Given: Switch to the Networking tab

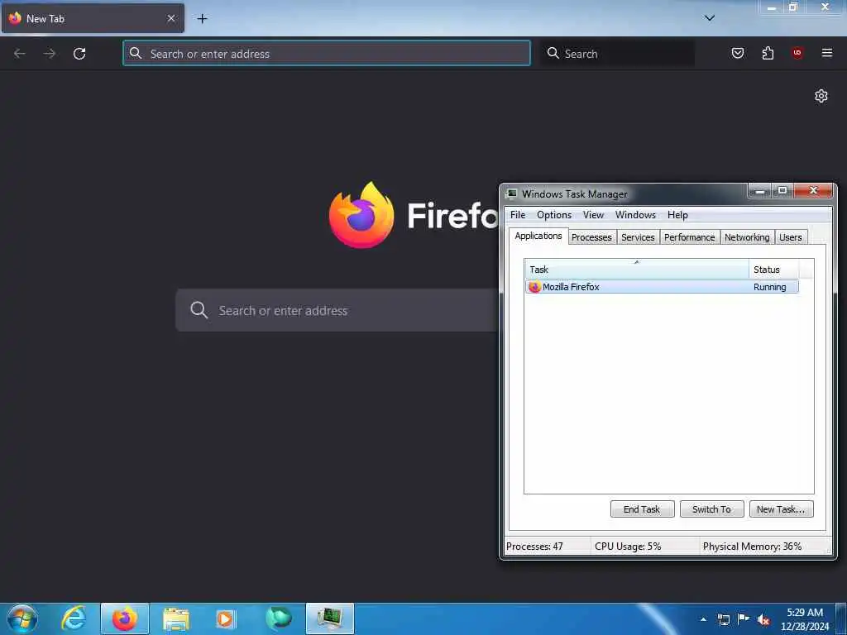Looking at the screenshot, I should [x=747, y=237].
